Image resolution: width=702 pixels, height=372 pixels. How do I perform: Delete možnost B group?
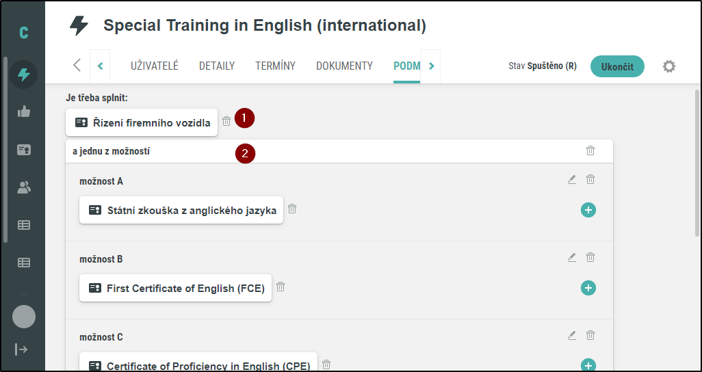[x=590, y=257]
